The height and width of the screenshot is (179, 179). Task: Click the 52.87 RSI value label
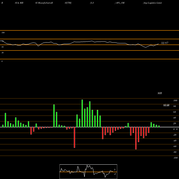165,43
